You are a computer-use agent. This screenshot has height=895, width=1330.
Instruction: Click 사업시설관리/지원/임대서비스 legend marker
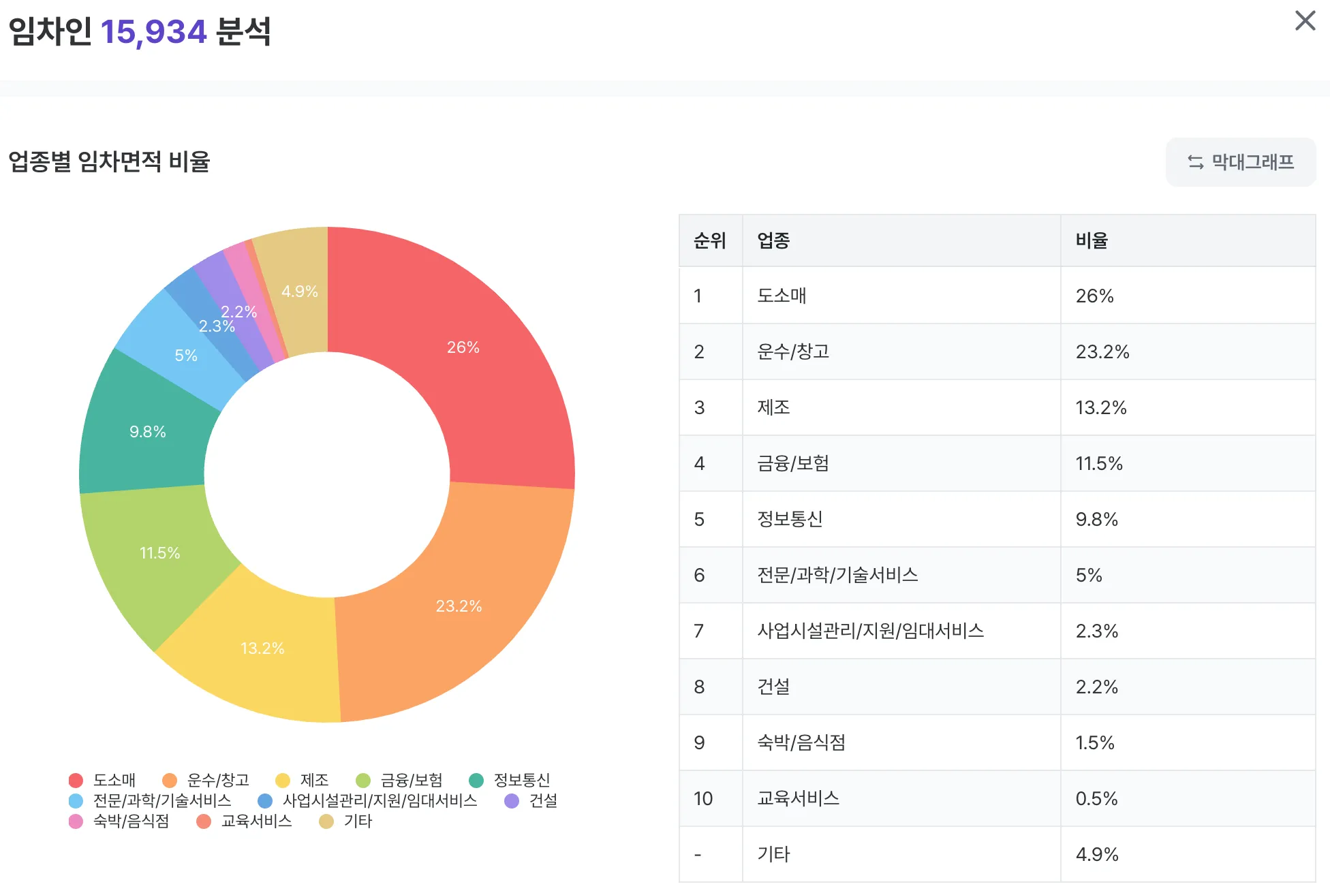pyautogui.click(x=265, y=800)
